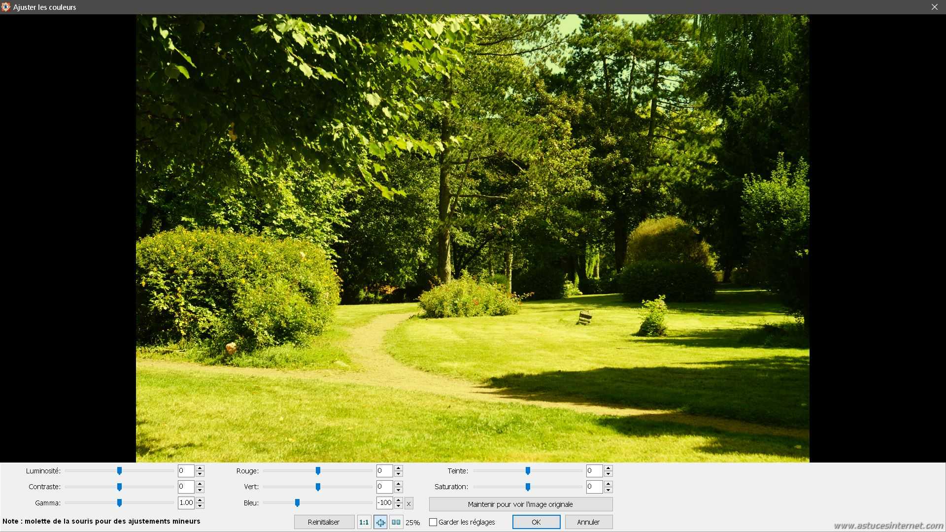Viewport: 946px width, 532px height.
Task: Close the Ajuster les couleurs window
Action: point(934,7)
